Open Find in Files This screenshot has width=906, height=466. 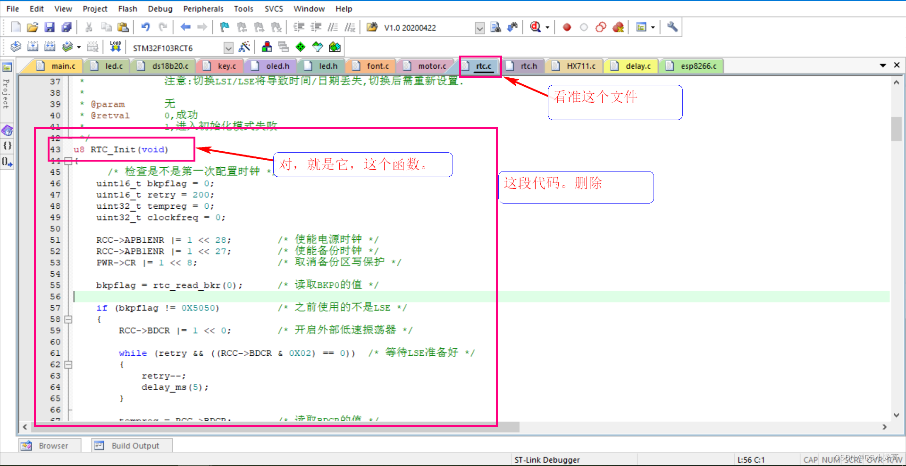coord(372,27)
